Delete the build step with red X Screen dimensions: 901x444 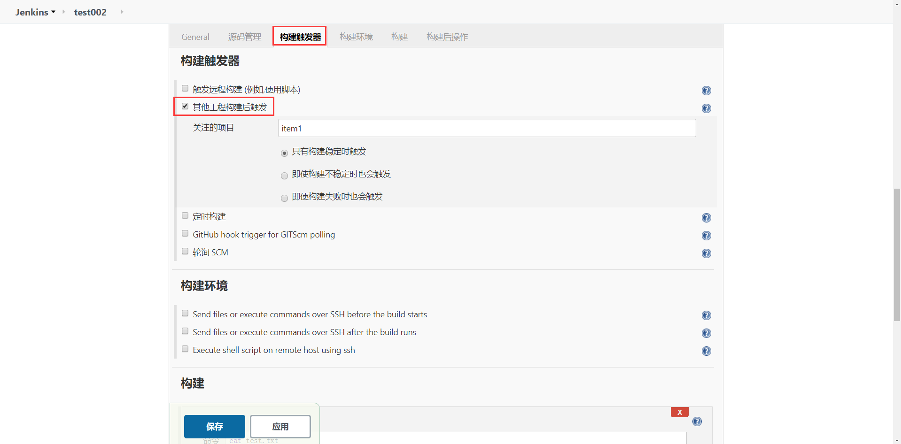point(679,412)
